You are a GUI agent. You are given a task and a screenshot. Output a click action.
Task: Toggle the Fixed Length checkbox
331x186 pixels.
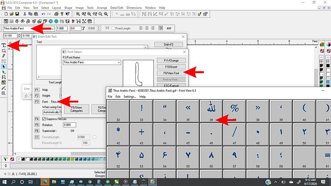tap(113, 28)
